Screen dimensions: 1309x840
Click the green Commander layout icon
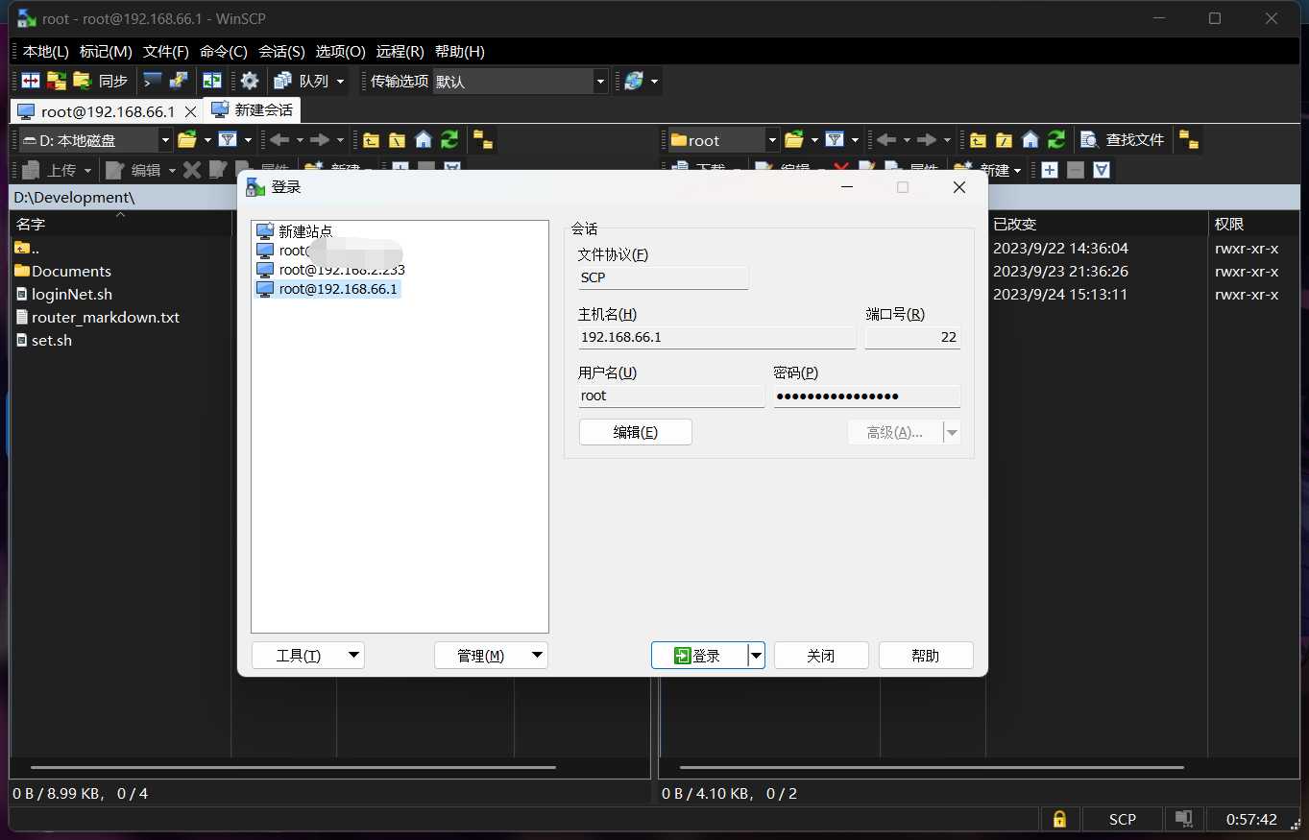tap(211, 81)
